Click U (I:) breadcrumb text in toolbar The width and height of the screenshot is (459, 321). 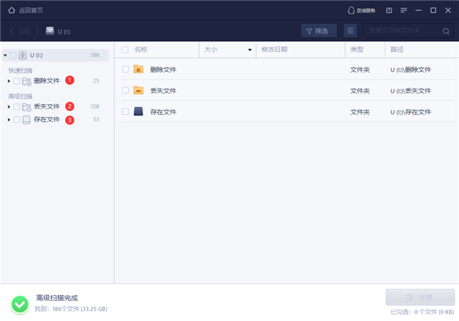63,31
